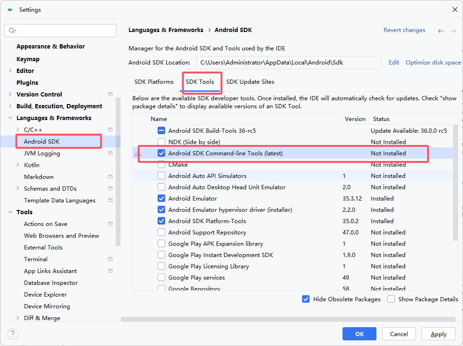463x346 pixels.
Task: Click the SDK tools list vertical scrollbar
Action: click(x=455, y=183)
